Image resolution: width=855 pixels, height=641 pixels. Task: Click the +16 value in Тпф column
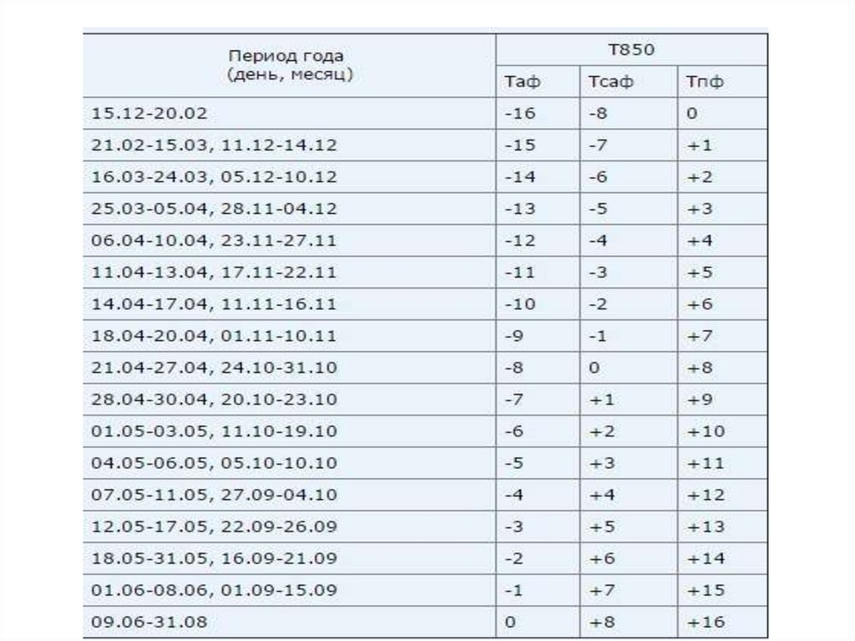pos(706,622)
